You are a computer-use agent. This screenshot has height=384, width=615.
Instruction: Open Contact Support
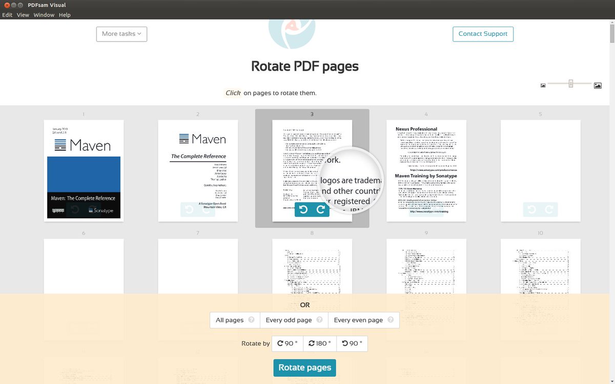pyautogui.click(x=483, y=34)
